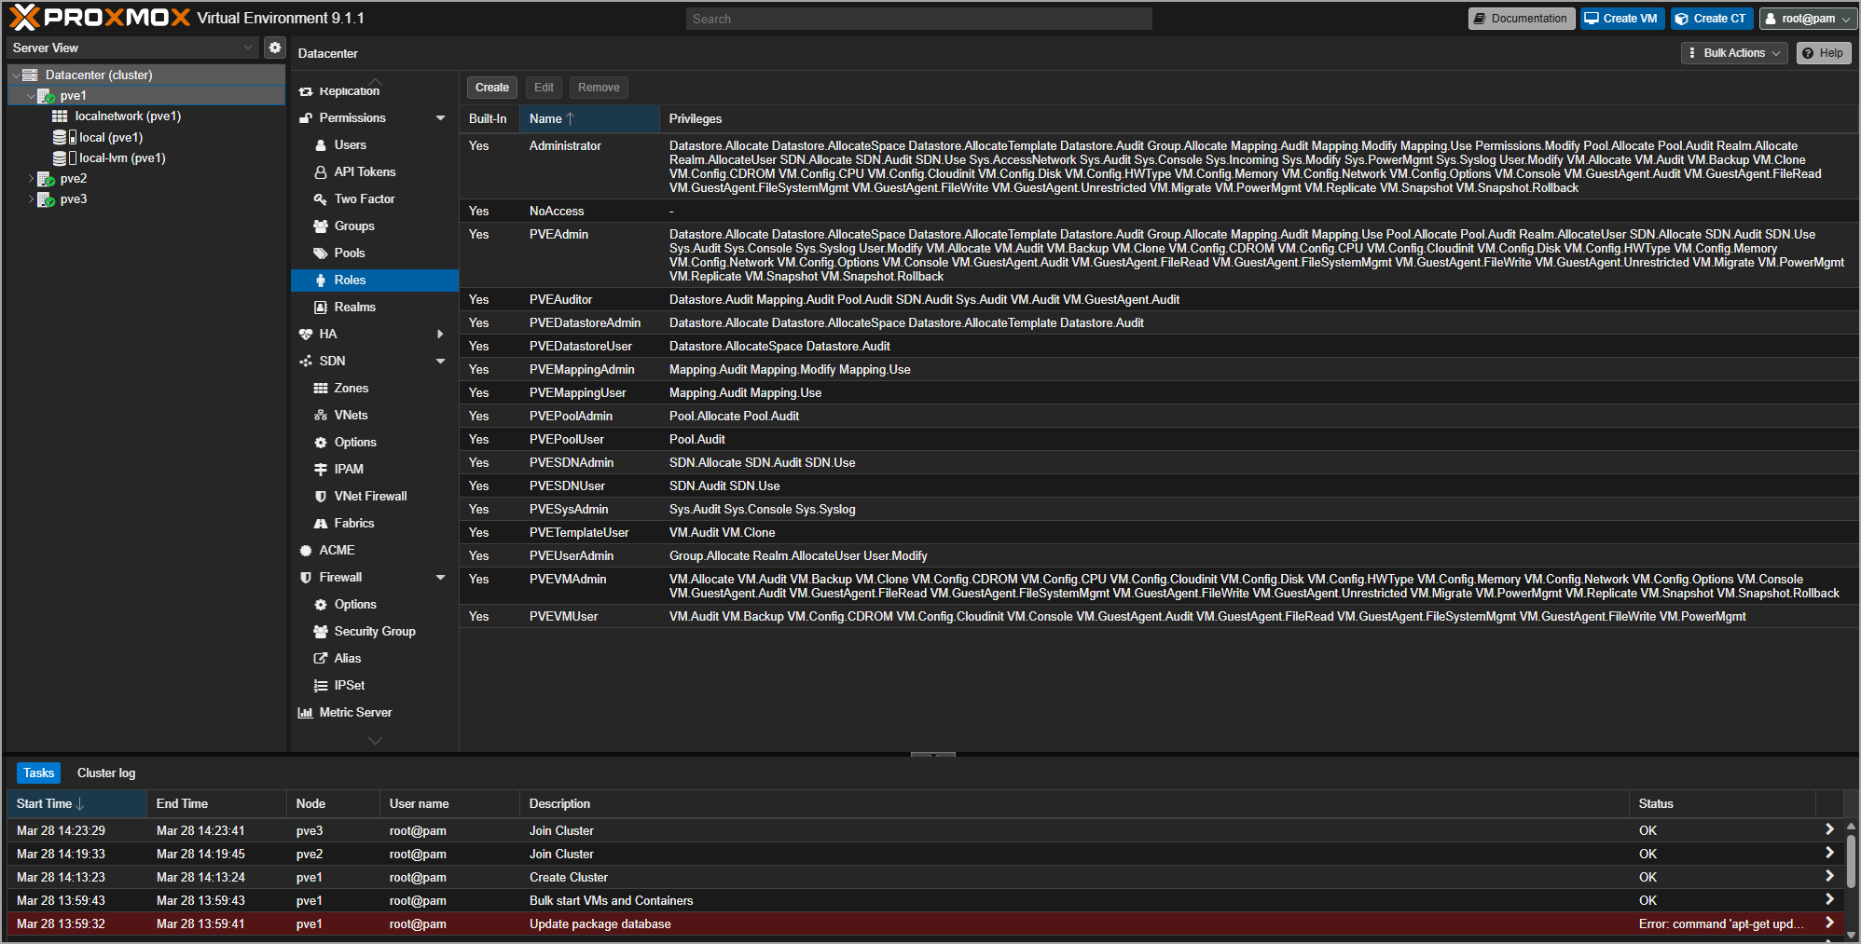Click the tasks panel vertical scrollbar
Image resolution: width=1861 pixels, height=944 pixels.
coord(1851,862)
